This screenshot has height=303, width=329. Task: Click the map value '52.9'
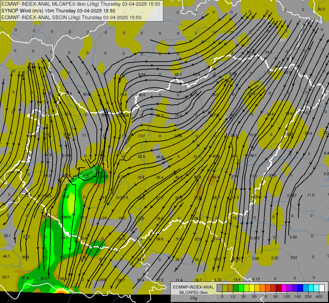click(x=287, y=72)
